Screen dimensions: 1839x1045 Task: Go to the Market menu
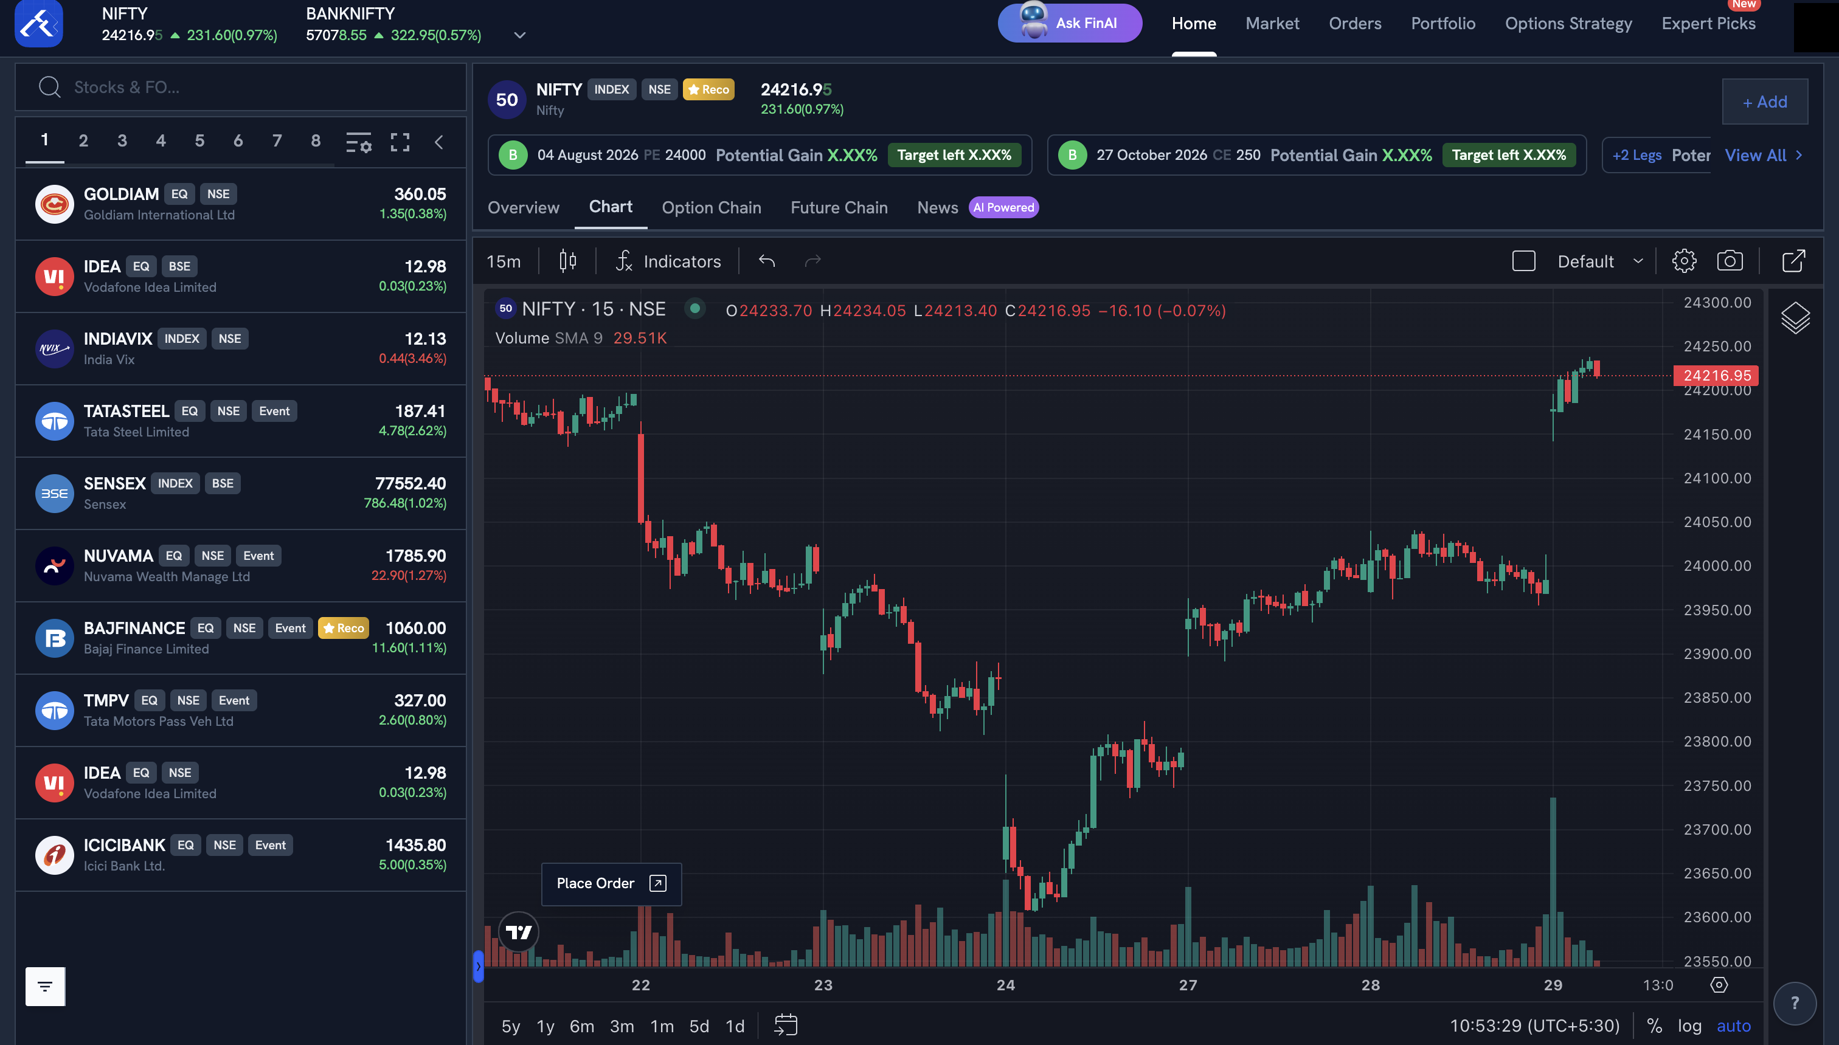click(1272, 23)
